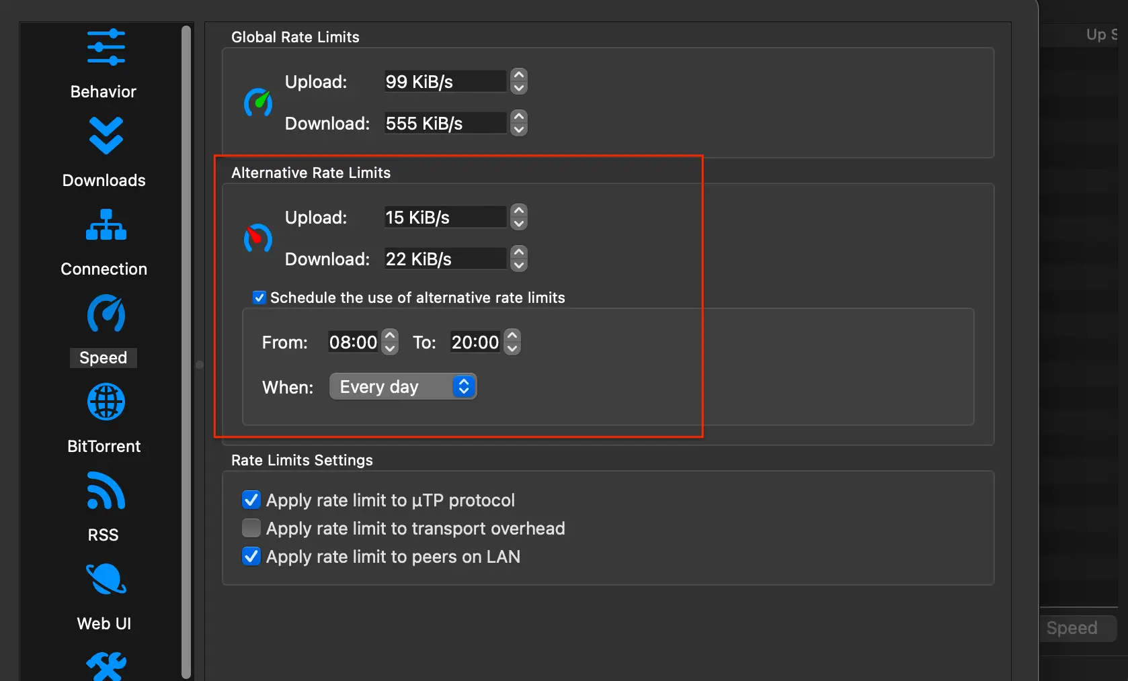Click the global Download stepper arrows

point(519,124)
